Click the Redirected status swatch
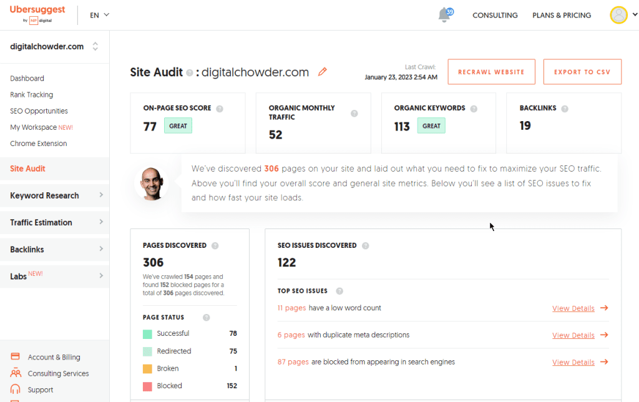The width and height of the screenshot is (639, 402). pyautogui.click(x=147, y=351)
